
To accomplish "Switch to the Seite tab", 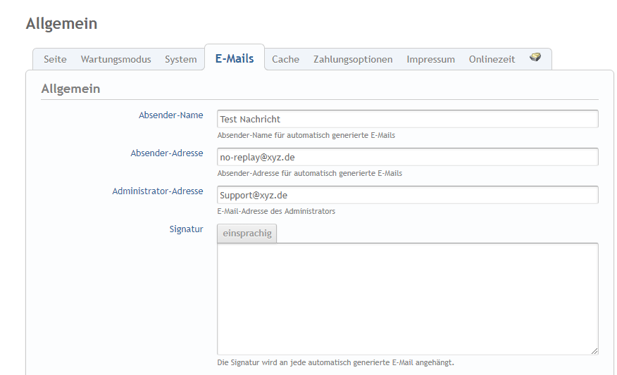I will [x=55, y=59].
